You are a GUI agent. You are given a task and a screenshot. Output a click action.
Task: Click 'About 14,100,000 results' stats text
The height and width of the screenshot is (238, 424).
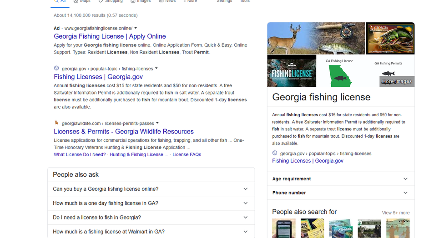point(96,15)
